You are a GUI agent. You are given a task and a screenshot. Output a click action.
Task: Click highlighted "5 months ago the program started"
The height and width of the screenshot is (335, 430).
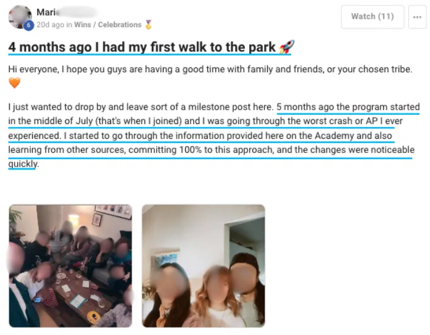[348, 107]
